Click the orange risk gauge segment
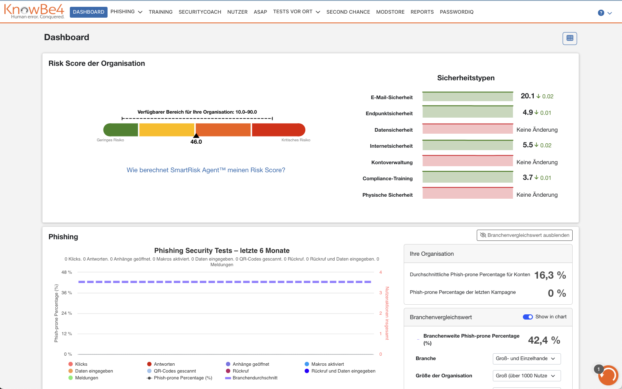Screen dimensions: 622x389 (223, 130)
